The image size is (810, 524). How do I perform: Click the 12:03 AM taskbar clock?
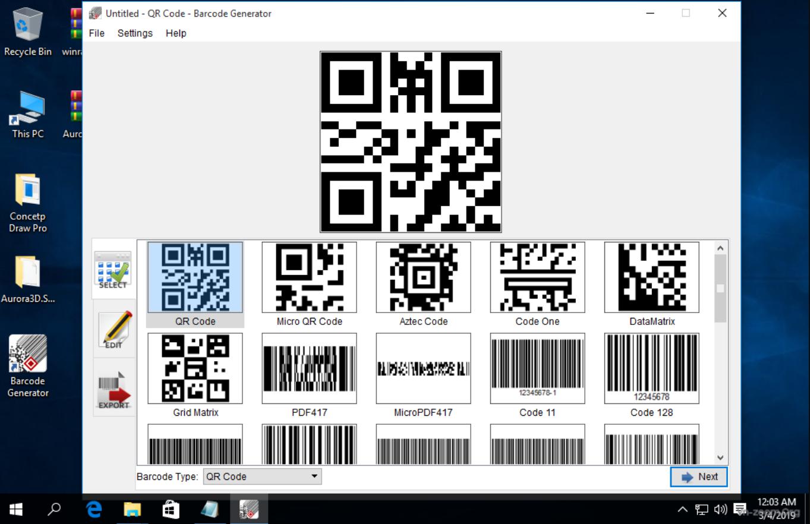click(776, 509)
